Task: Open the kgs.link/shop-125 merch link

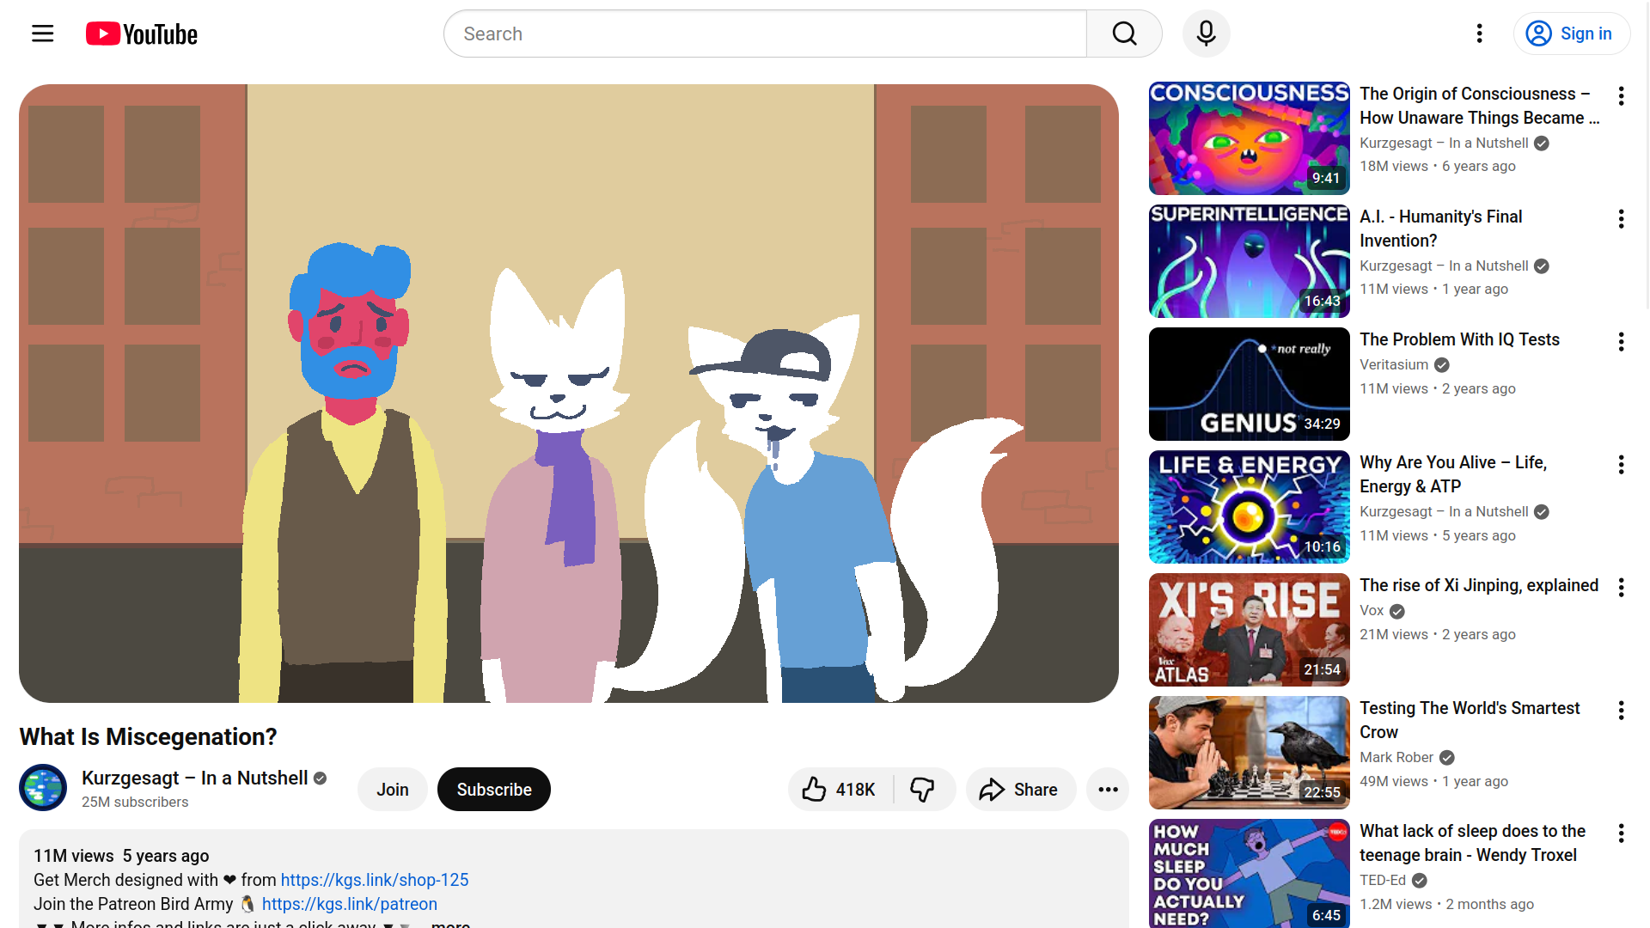Action: [x=374, y=880]
